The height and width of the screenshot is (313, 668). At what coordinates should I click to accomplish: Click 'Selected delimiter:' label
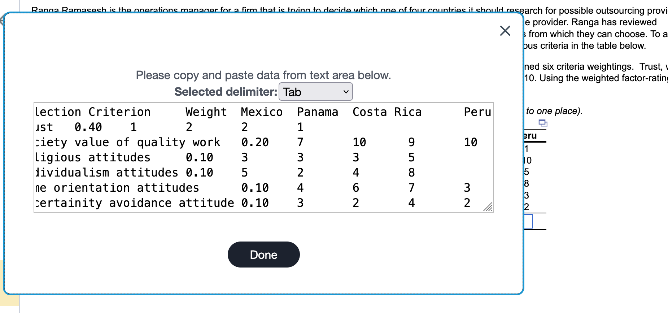[226, 92]
